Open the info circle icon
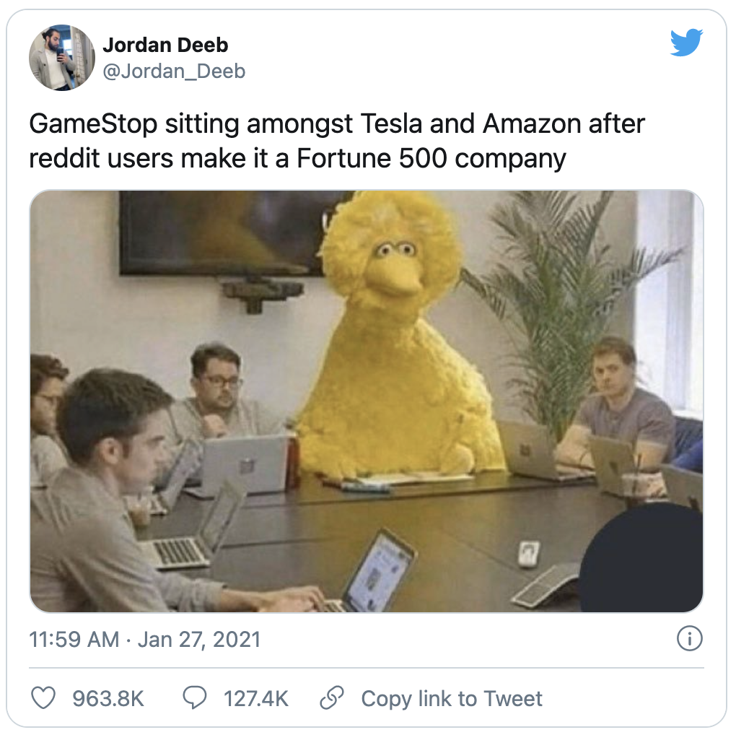Image resolution: width=736 pixels, height=735 pixels. (690, 639)
